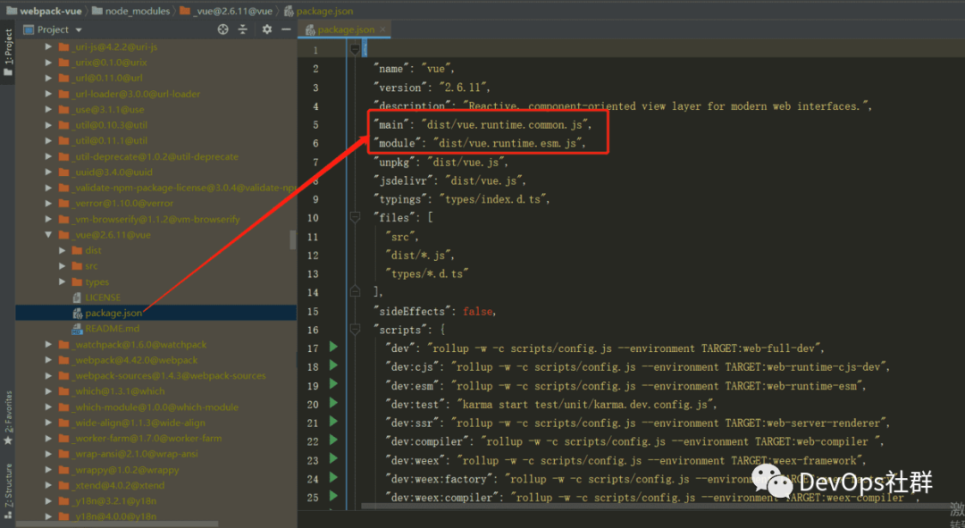Image resolution: width=965 pixels, height=528 pixels.
Task: Click _vue@2.6.11@vue breadcrumb in navigation bar
Action: [226, 11]
